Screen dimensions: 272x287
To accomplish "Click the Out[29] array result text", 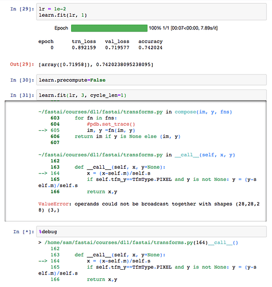I will pos(96,64).
